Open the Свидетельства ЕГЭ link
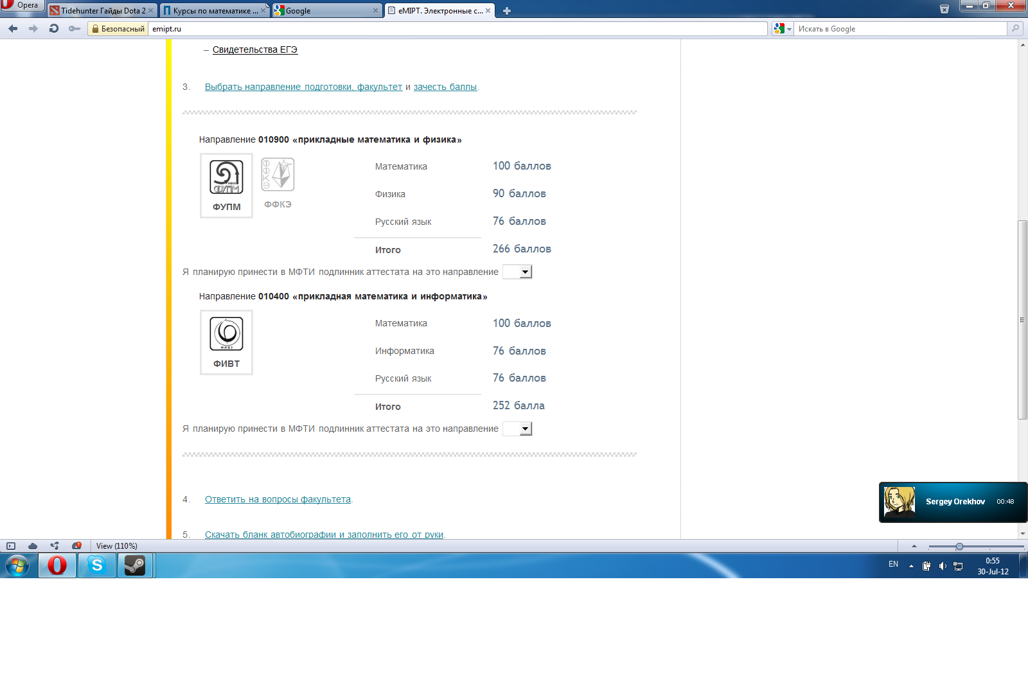The image size is (1028, 690). [254, 49]
